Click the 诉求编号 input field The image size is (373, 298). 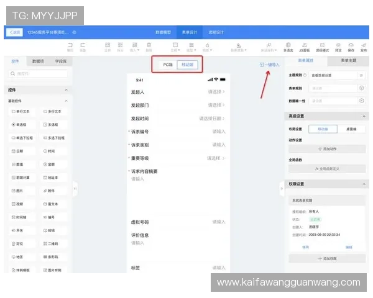click(x=178, y=132)
